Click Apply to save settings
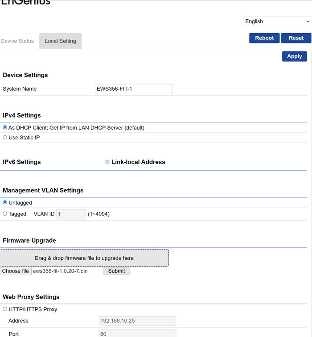312x337 pixels. (x=294, y=56)
